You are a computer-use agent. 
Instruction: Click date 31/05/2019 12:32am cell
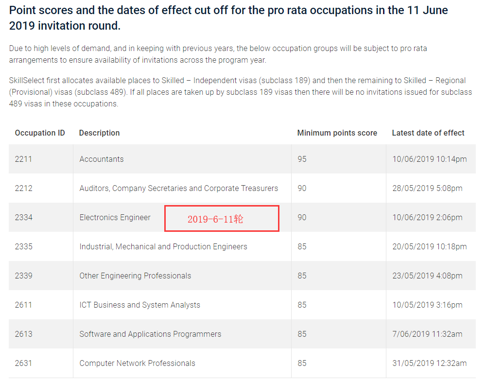[x=430, y=363]
